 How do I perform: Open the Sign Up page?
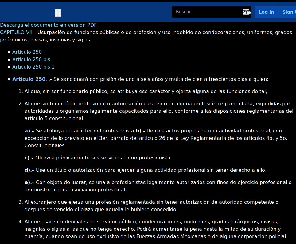(288, 12)
